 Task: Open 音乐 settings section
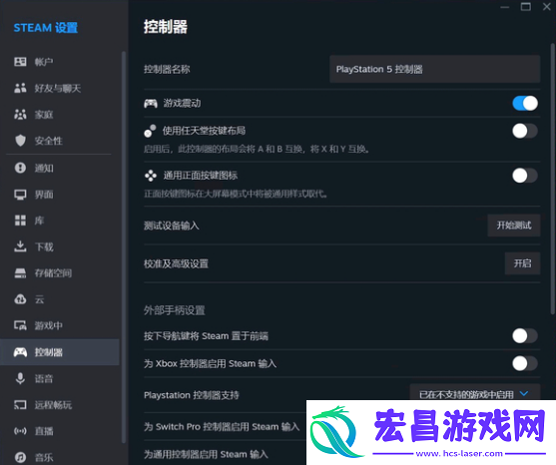[x=60, y=457]
